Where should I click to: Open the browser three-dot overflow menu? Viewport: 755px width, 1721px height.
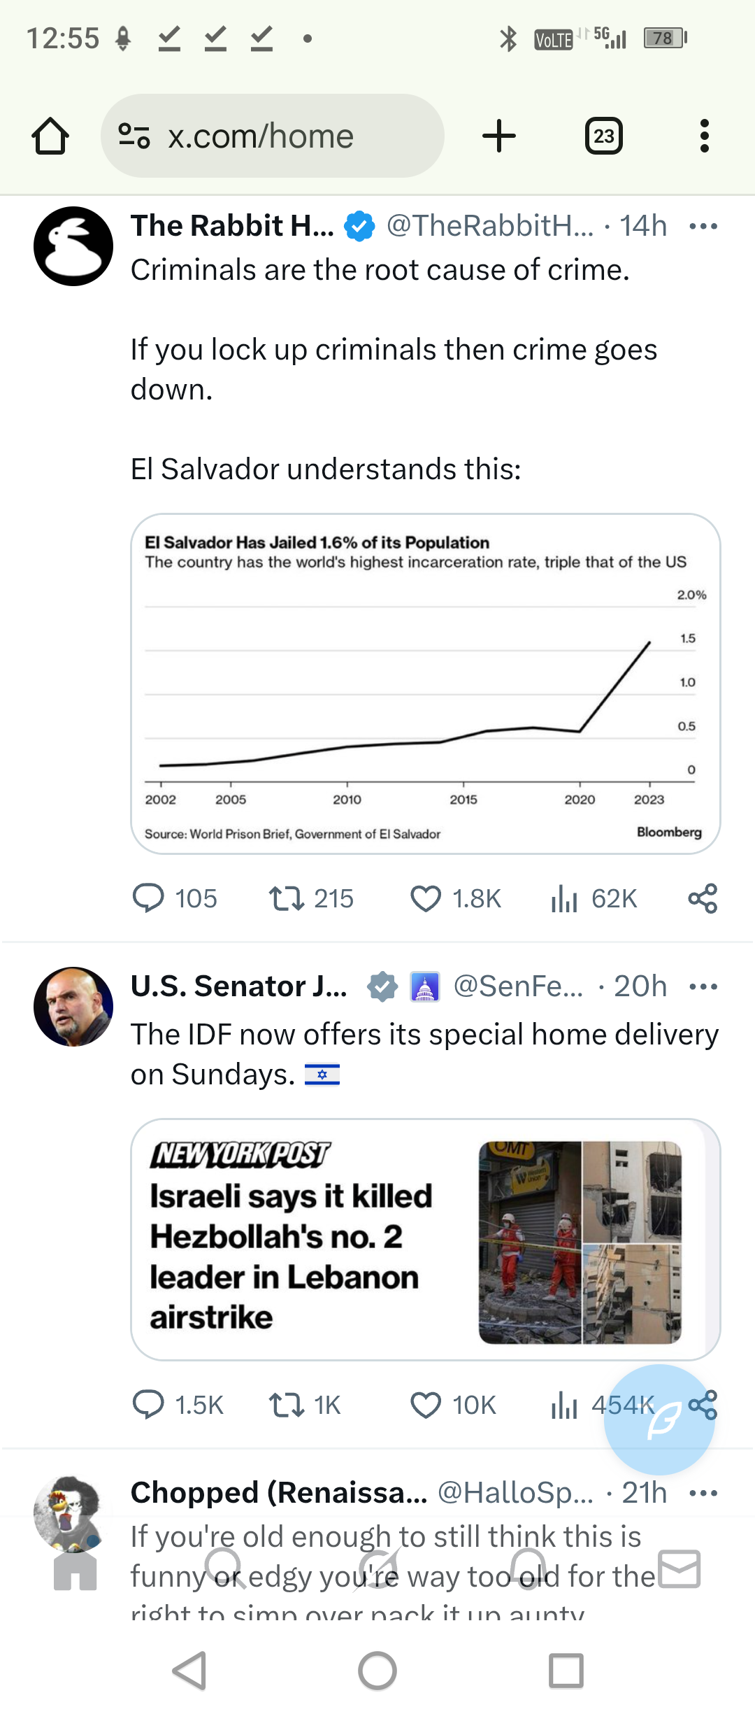click(704, 136)
